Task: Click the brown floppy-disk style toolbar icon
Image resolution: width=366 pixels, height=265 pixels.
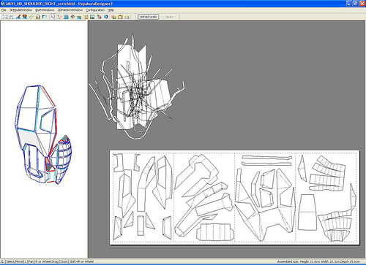Action: (x=38, y=17)
